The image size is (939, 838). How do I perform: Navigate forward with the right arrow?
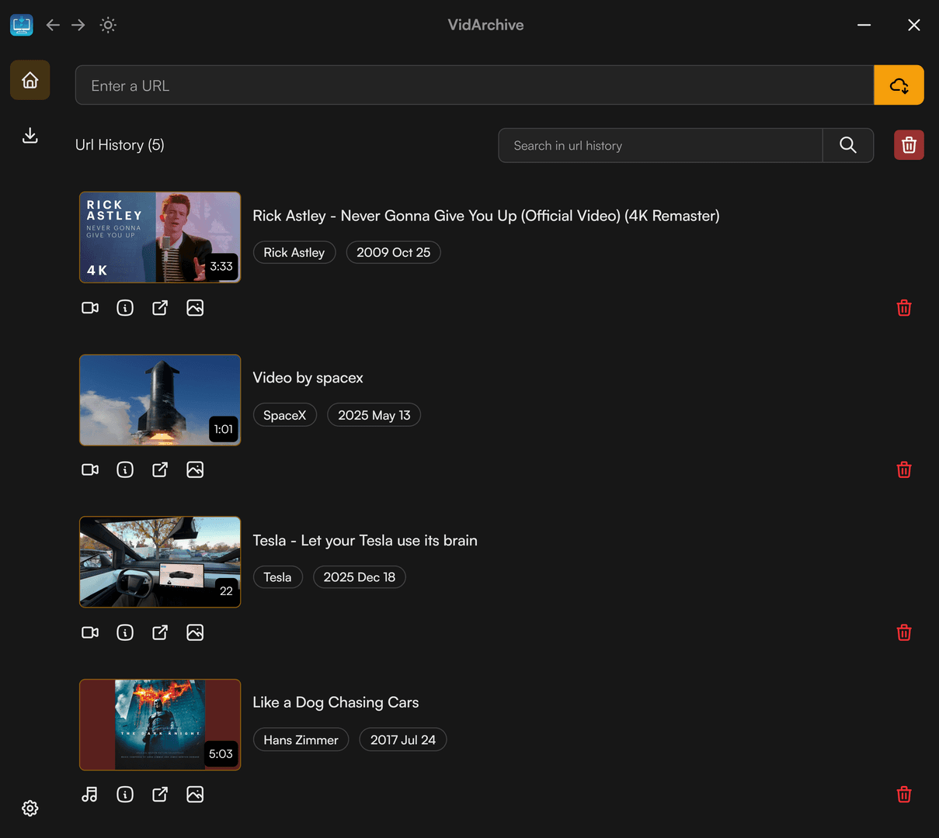pos(78,25)
